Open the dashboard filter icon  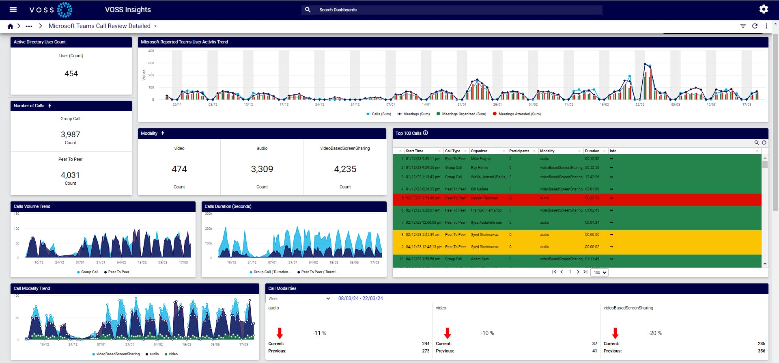click(x=743, y=26)
